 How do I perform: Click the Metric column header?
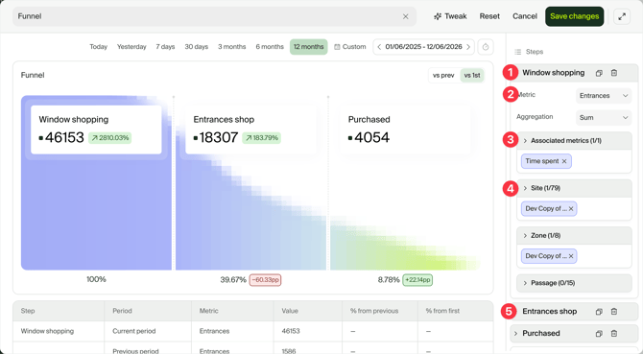click(232, 311)
